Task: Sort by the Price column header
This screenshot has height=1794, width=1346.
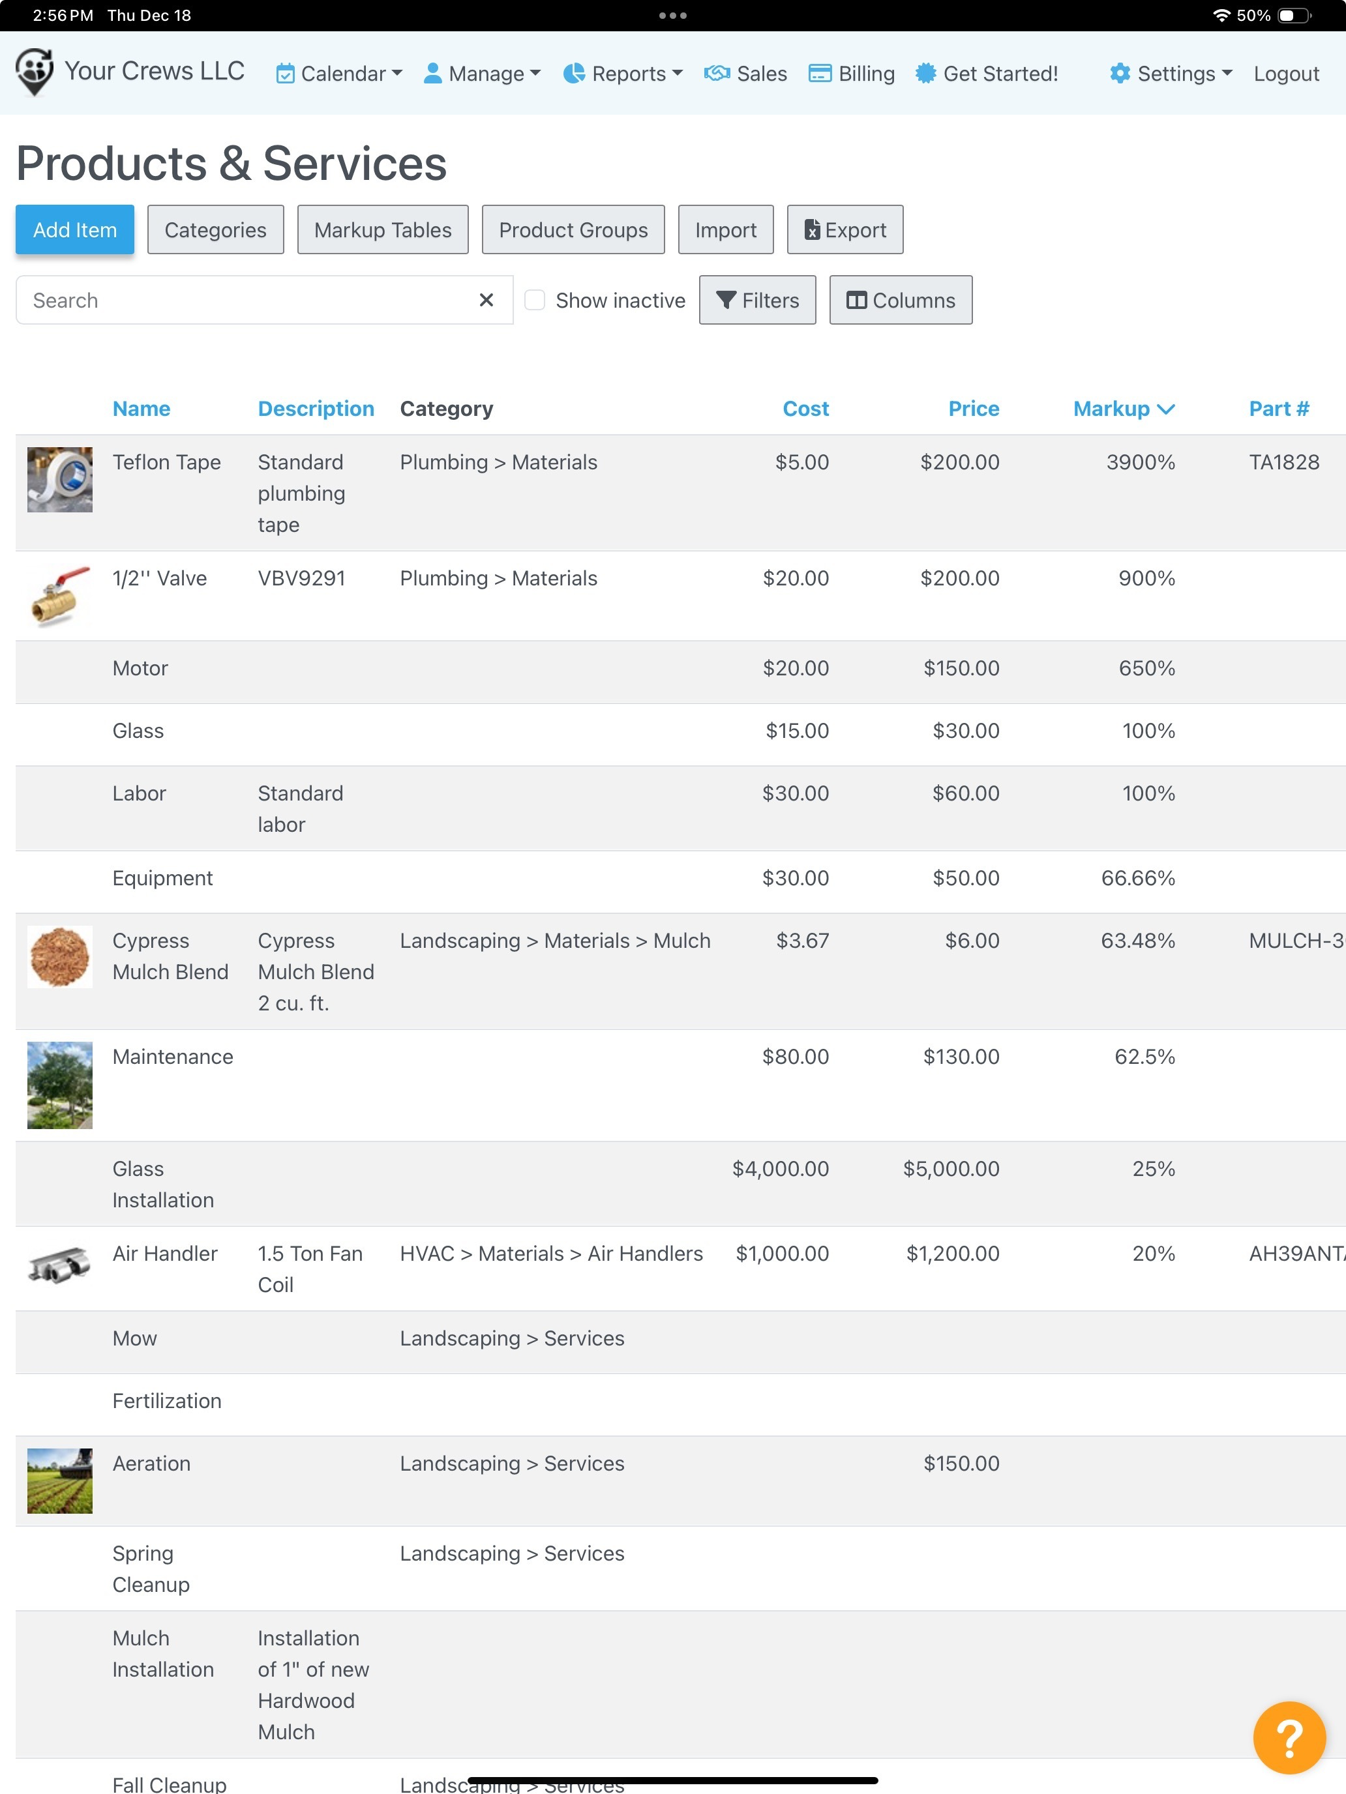Action: click(x=974, y=409)
